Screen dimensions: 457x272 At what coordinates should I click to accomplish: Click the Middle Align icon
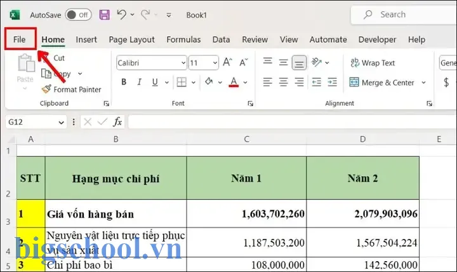pyautogui.click(x=283, y=62)
